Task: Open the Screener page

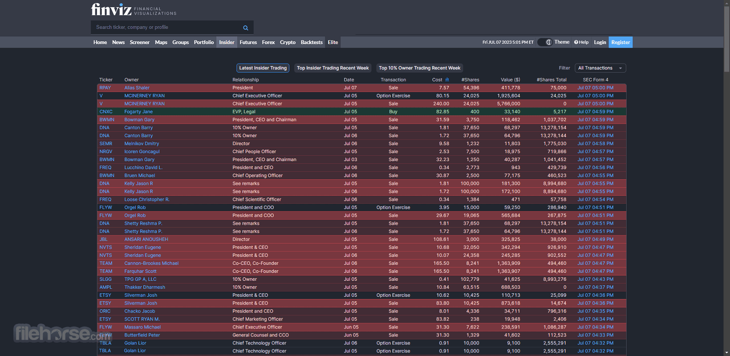Action: pyautogui.click(x=140, y=42)
